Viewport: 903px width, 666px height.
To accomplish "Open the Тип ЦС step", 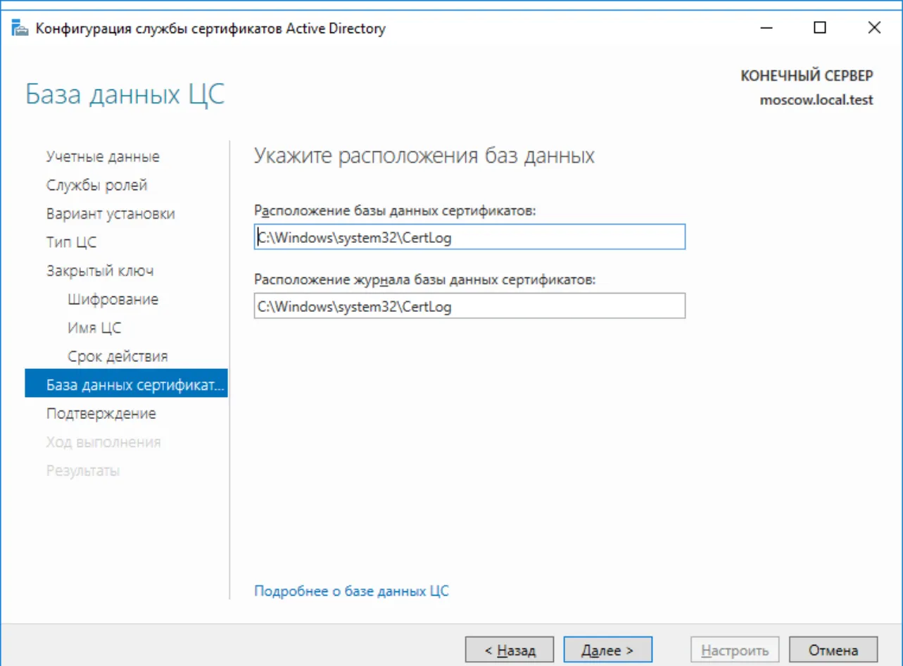I will tap(72, 242).
